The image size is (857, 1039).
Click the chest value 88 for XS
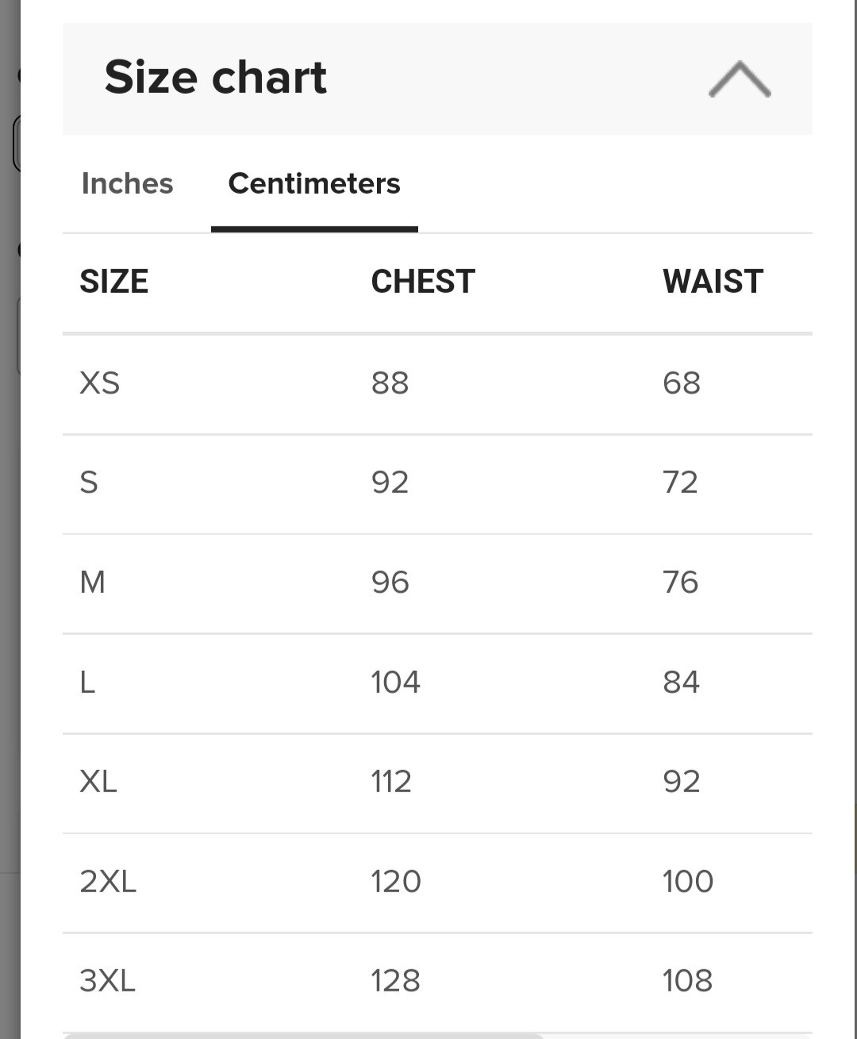click(x=390, y=383)
